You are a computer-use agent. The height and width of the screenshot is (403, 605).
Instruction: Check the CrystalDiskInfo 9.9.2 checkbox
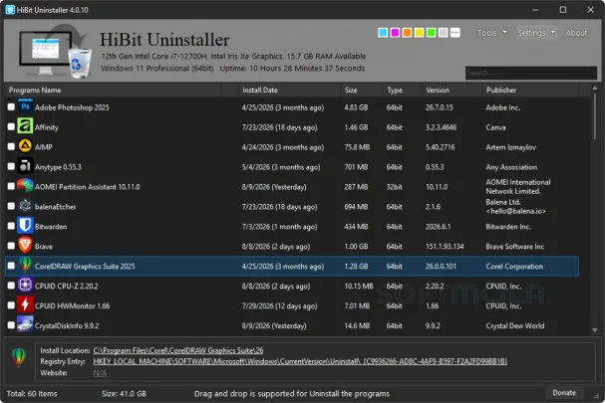pyautogui.click(x=11, y=325)
